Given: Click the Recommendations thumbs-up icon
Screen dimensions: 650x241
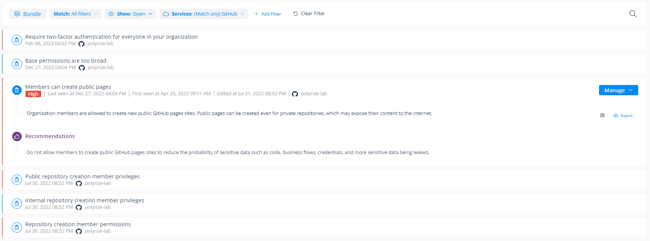Looking at the screenshot, I should [x=17, y=136].
